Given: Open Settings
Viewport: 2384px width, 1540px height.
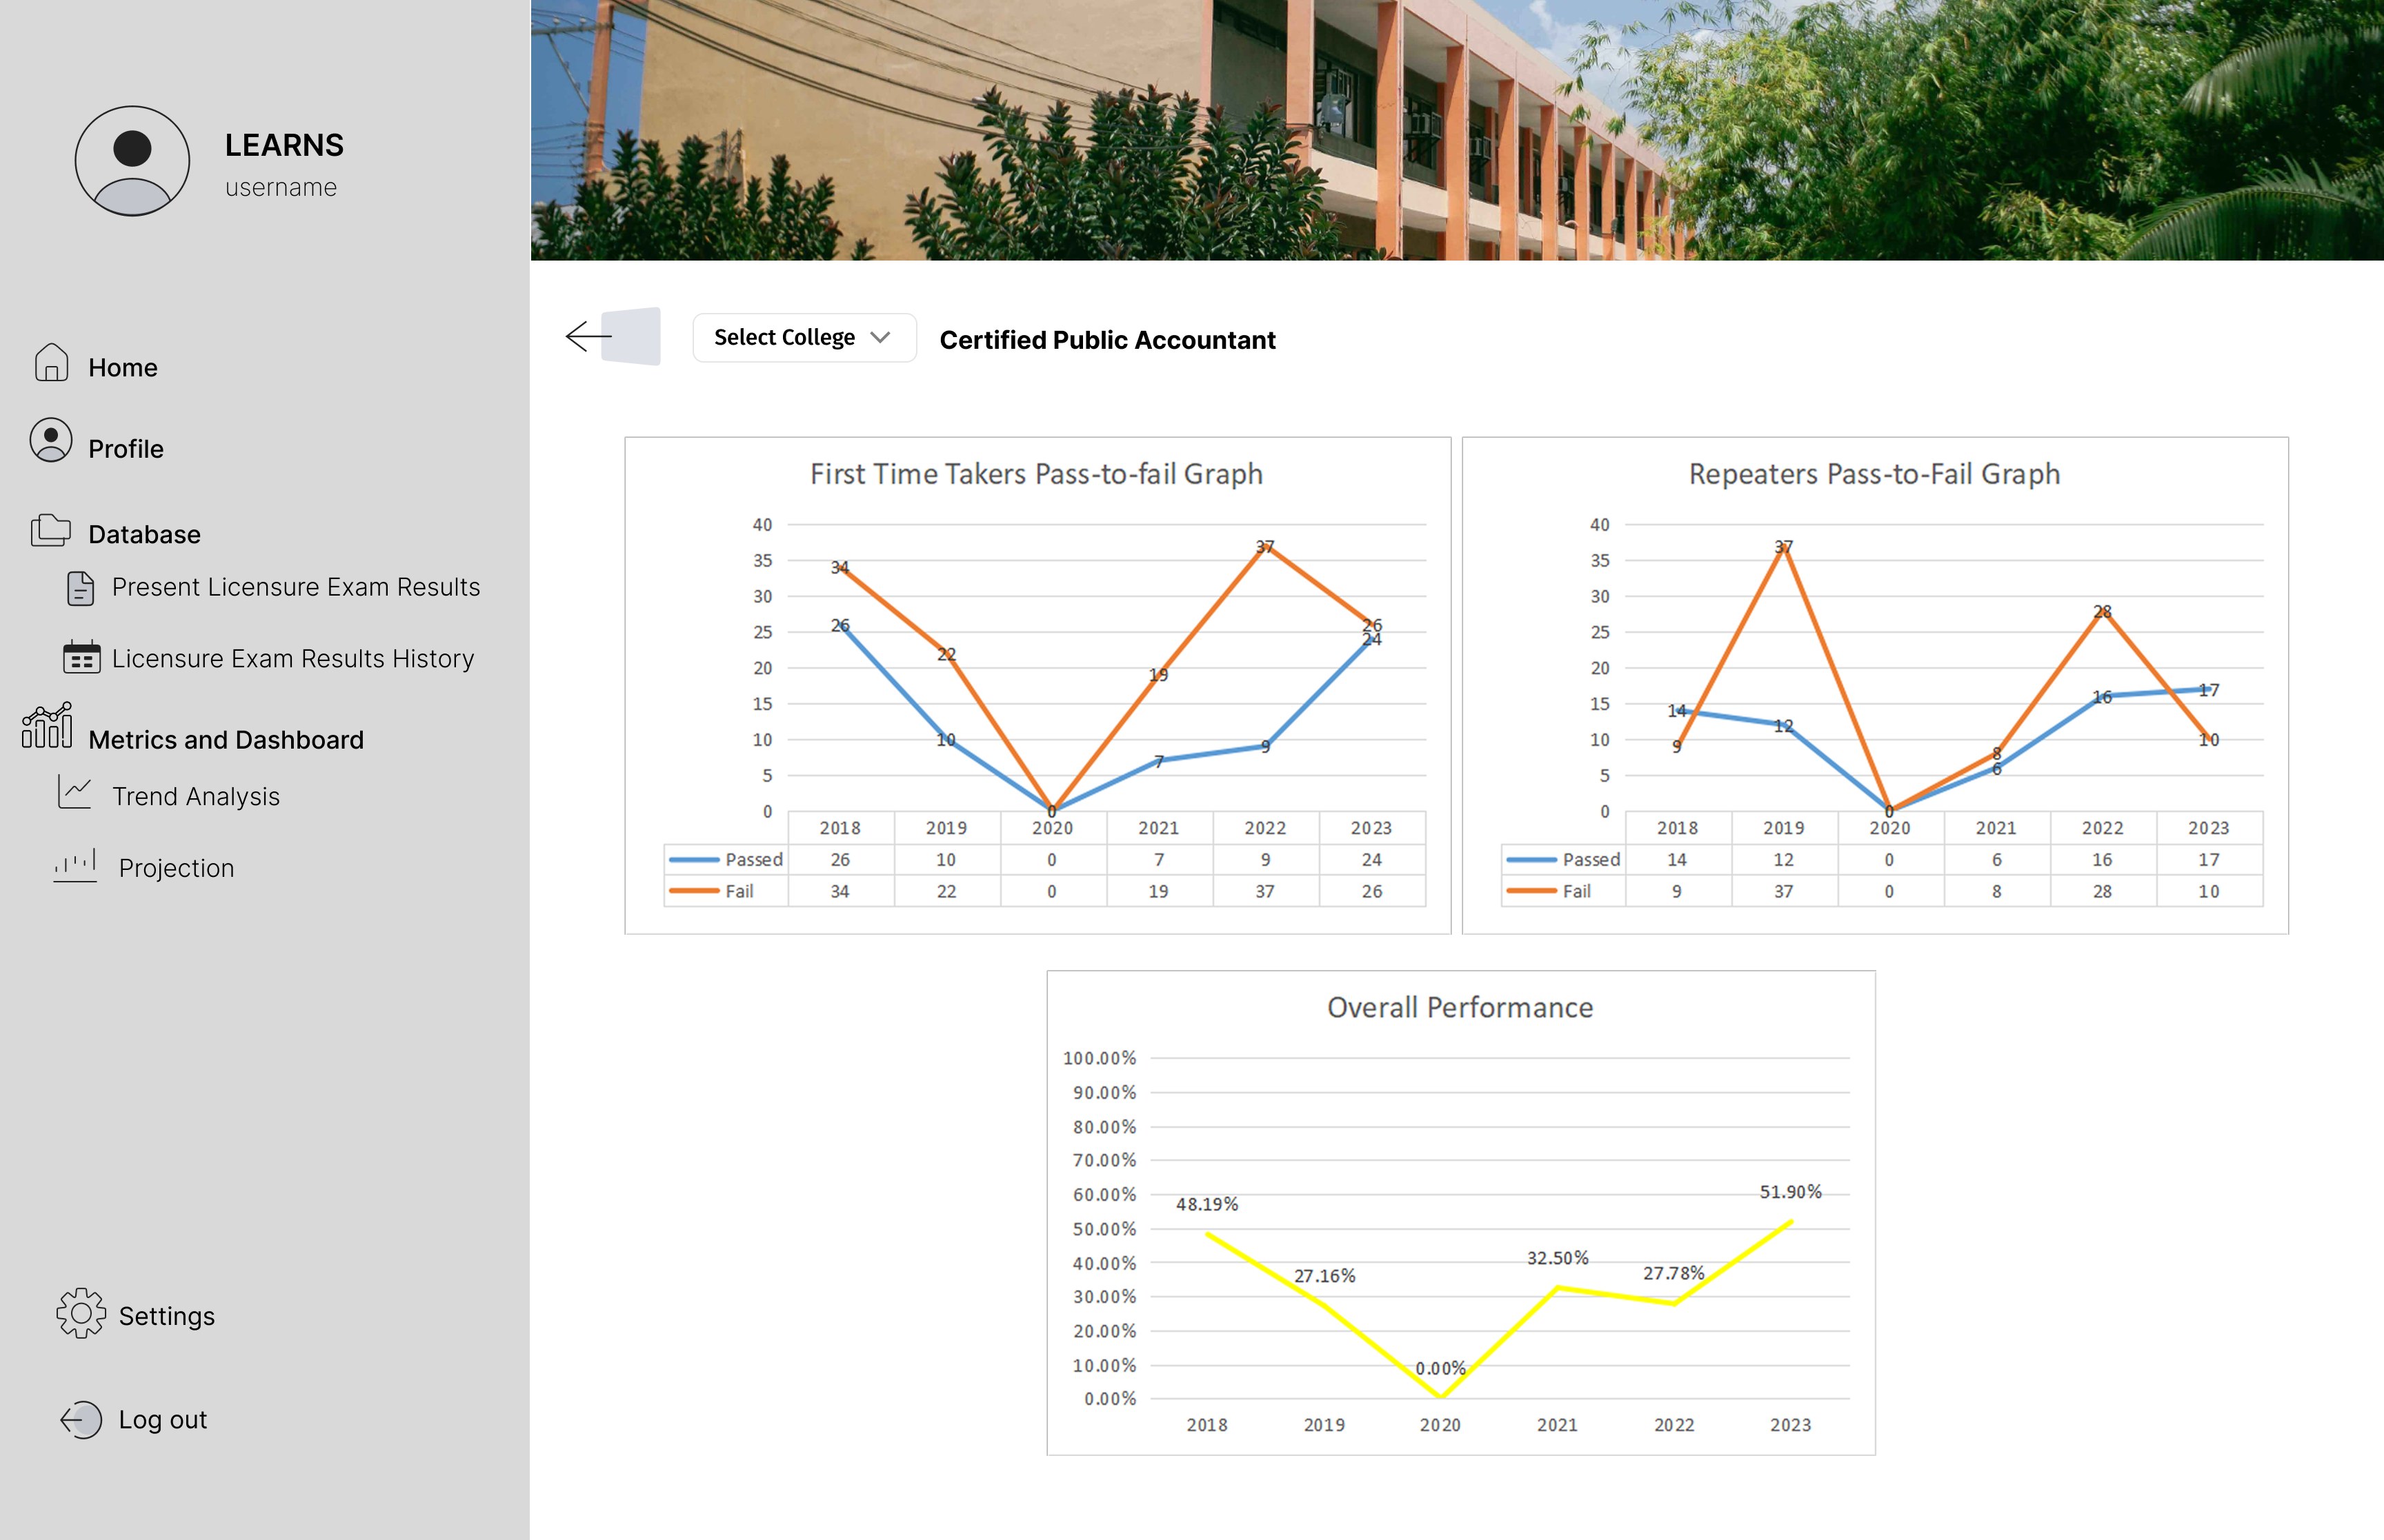Looking at the screenshot, I should click(167, 1316).
